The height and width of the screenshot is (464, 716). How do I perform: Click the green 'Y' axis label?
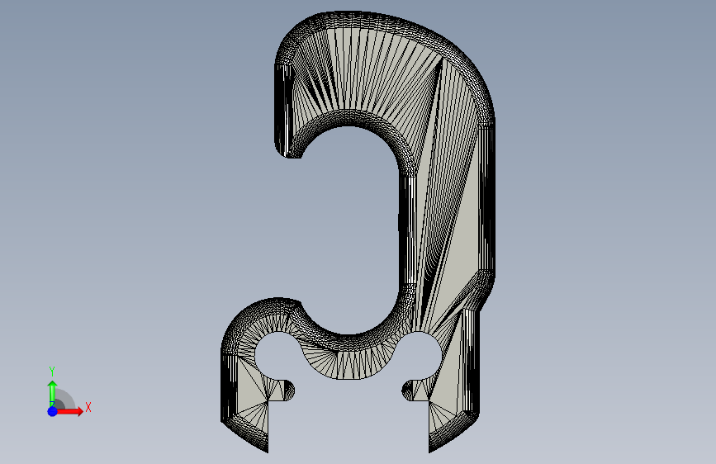52,372
